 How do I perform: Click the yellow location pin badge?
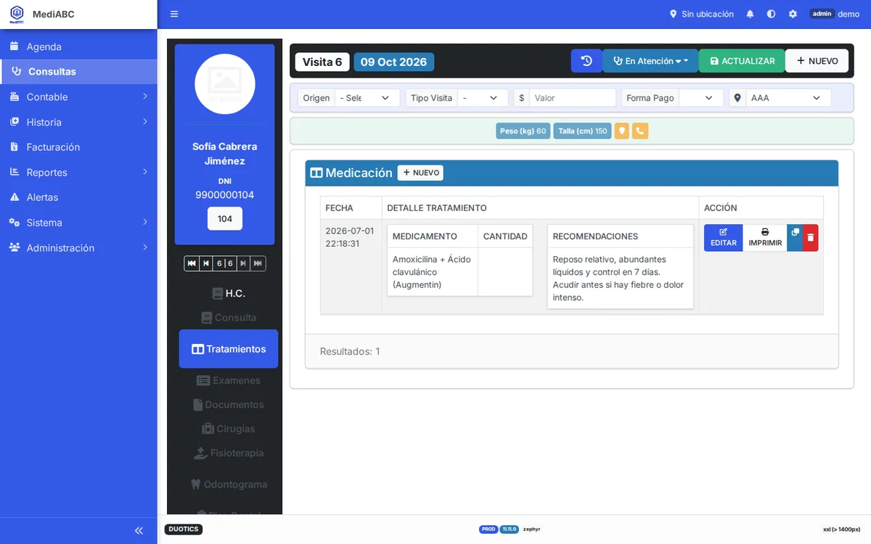click(621, 131)
